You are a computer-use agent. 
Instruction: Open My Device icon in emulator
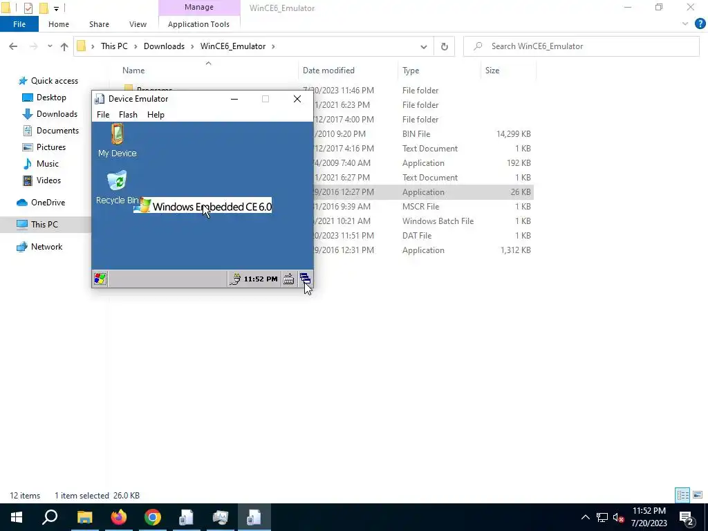pos(118,140)
